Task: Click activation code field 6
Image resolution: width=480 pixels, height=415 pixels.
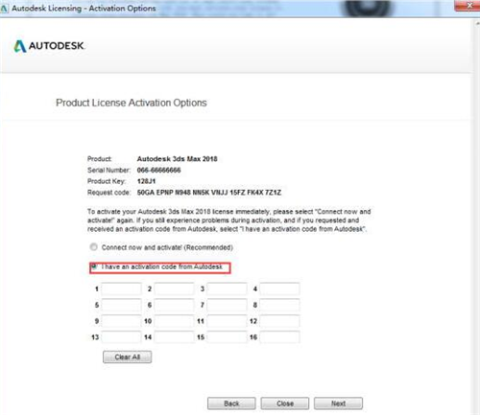Action: pyautogui.click(x=174, y=305)
